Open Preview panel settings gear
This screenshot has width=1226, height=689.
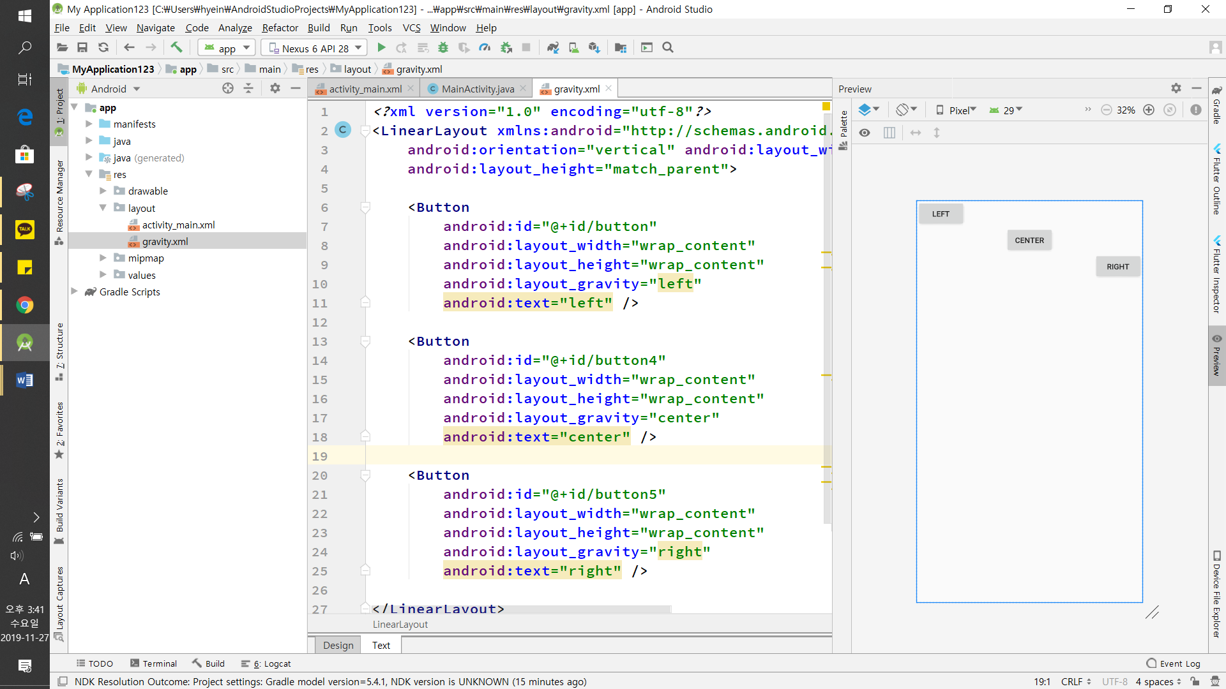(x=1176, y=89)
